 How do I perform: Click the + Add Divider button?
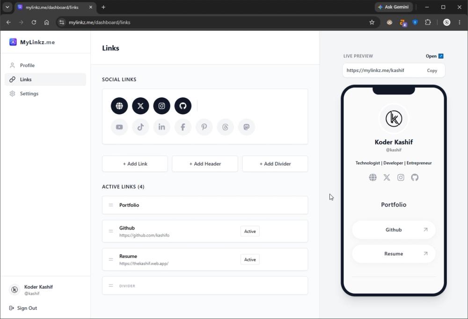(275, 164)
